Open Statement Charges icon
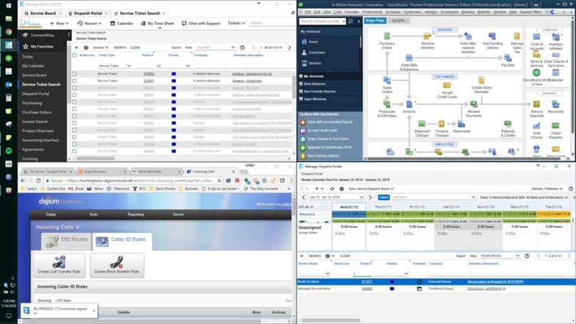This screenshot has width=576, height=324. click(421, 124)
